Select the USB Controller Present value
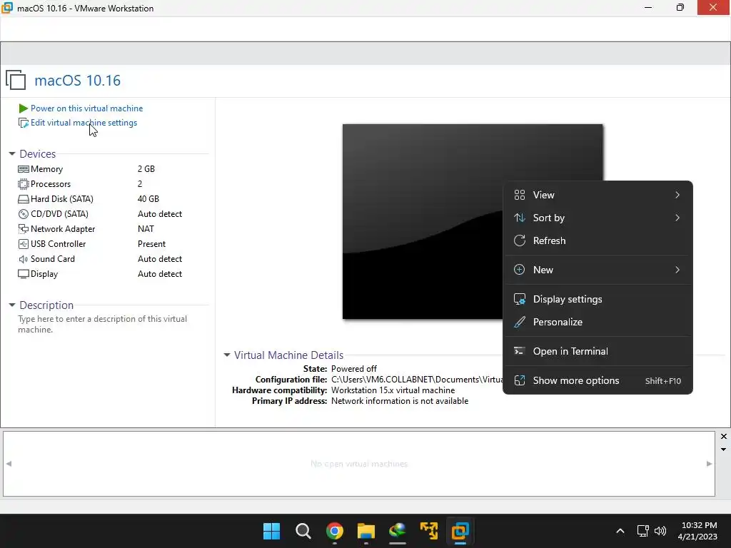 (151, 244)
